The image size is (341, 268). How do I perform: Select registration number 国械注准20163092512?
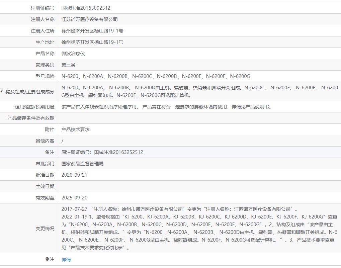click(x=86, y=8)
